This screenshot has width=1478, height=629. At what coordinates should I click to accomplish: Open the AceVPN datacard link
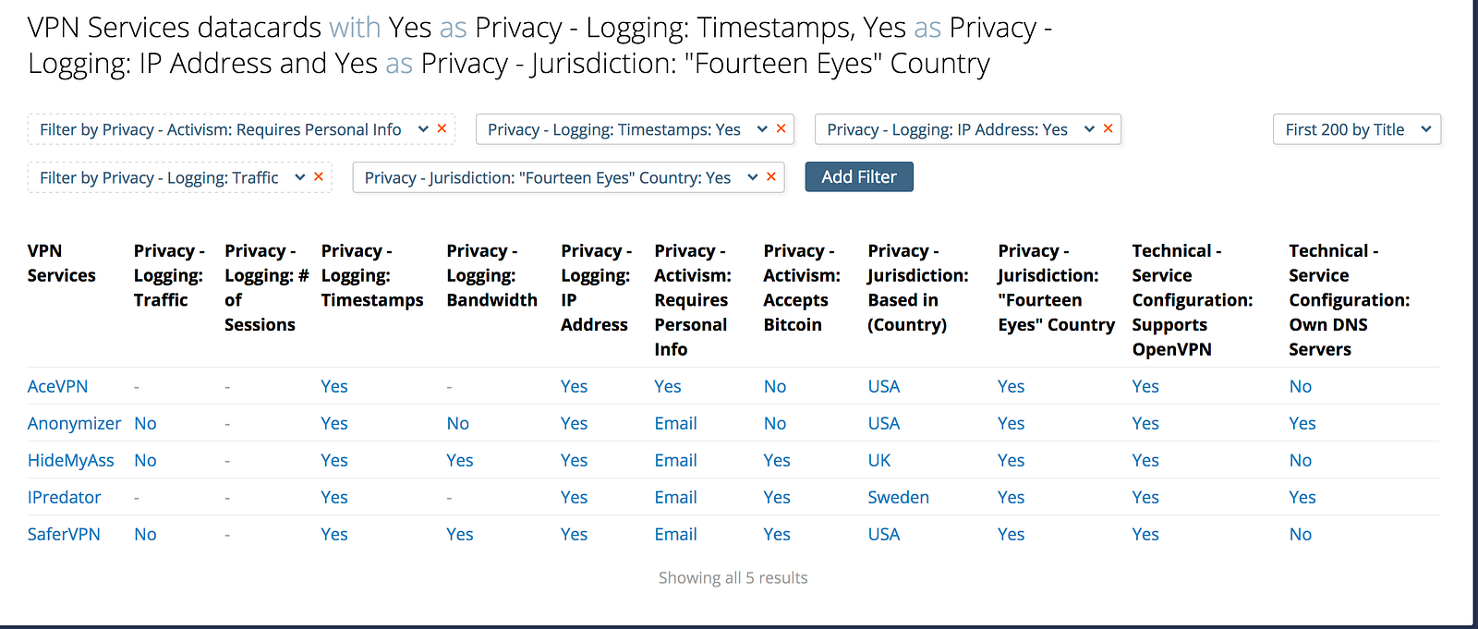(57, 386)
